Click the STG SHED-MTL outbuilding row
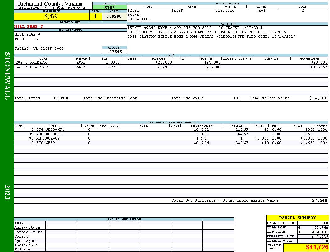330x252 pixels. pos(171,129)
